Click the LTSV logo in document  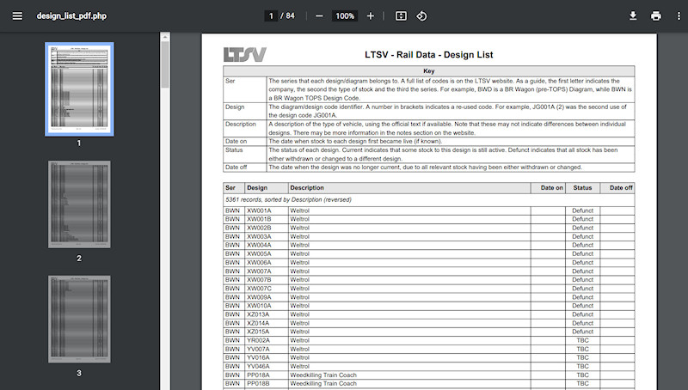coord(245,55)
